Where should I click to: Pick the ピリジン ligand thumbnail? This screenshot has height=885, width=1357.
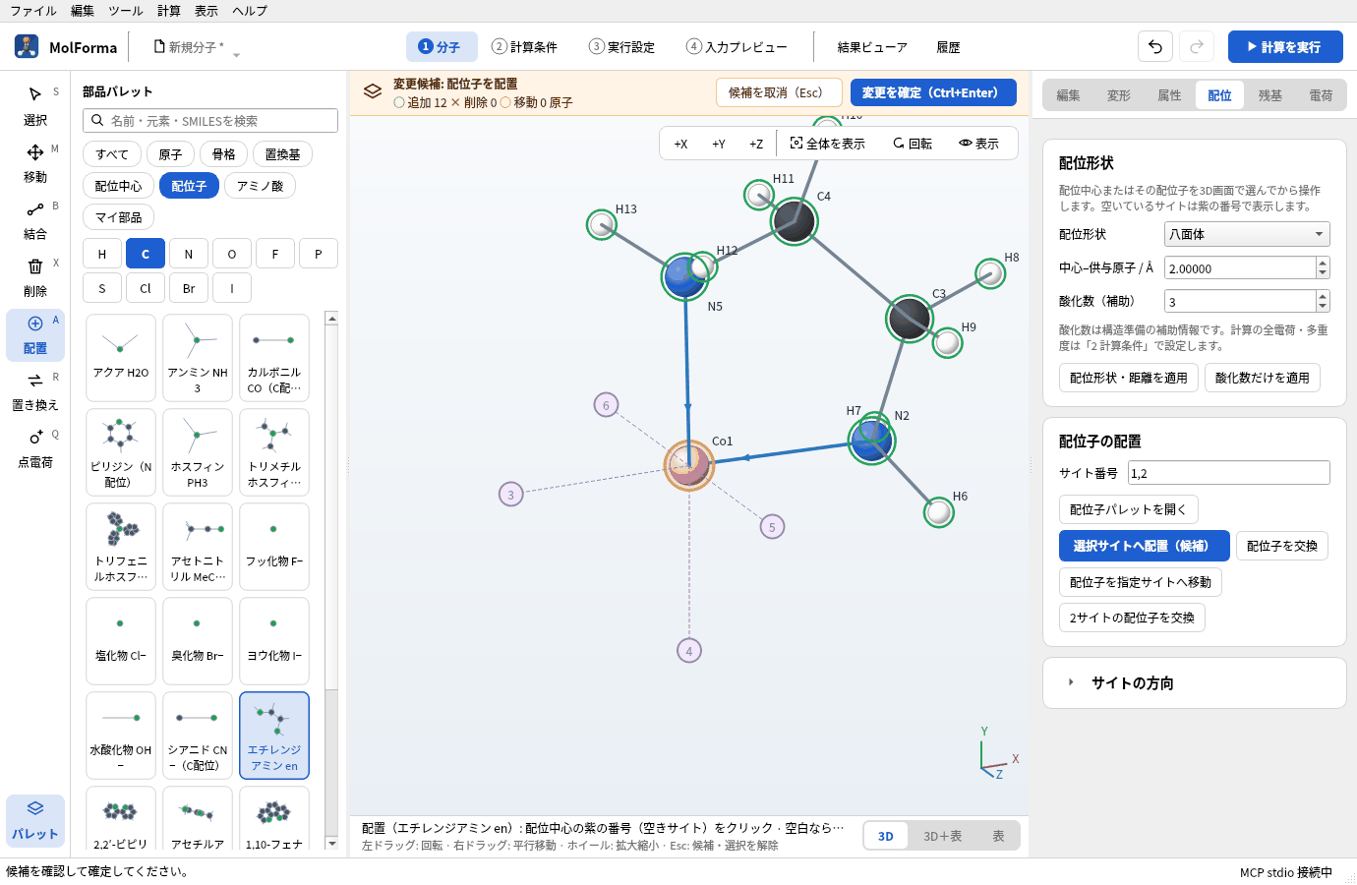pos(121,452)
